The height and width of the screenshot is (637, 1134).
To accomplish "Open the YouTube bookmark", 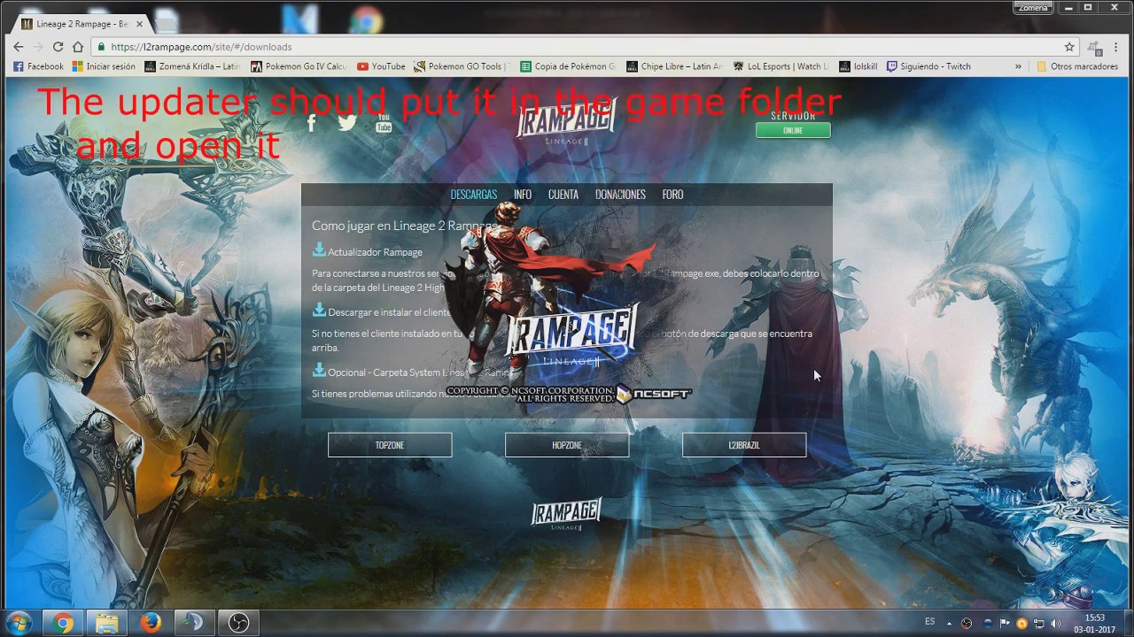I will [381, 66].
